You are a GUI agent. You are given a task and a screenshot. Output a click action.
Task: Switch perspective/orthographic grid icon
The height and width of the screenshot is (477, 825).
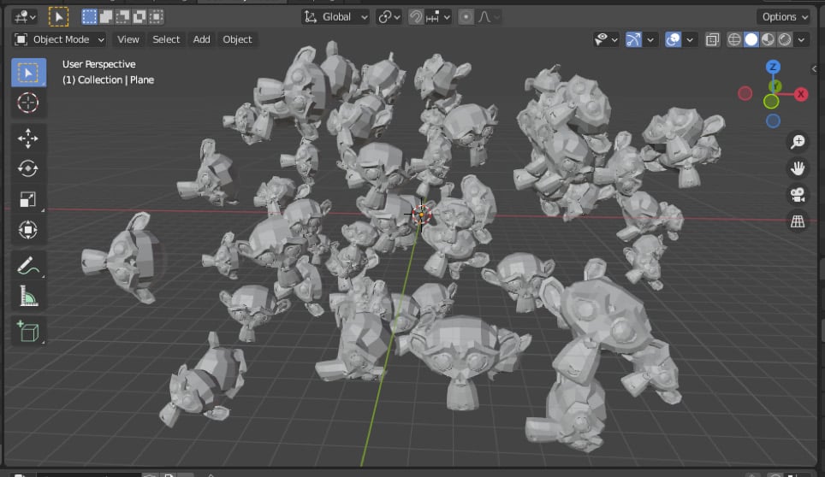[x=798, y=221]
